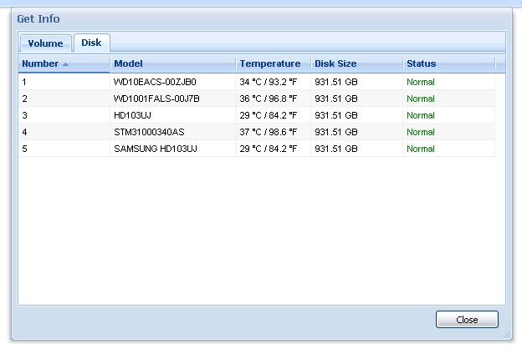522x349 pixels.
Task: Select model WD10EACS-00ZJB0
Action: pyautogui.click(x=155, y=82)
